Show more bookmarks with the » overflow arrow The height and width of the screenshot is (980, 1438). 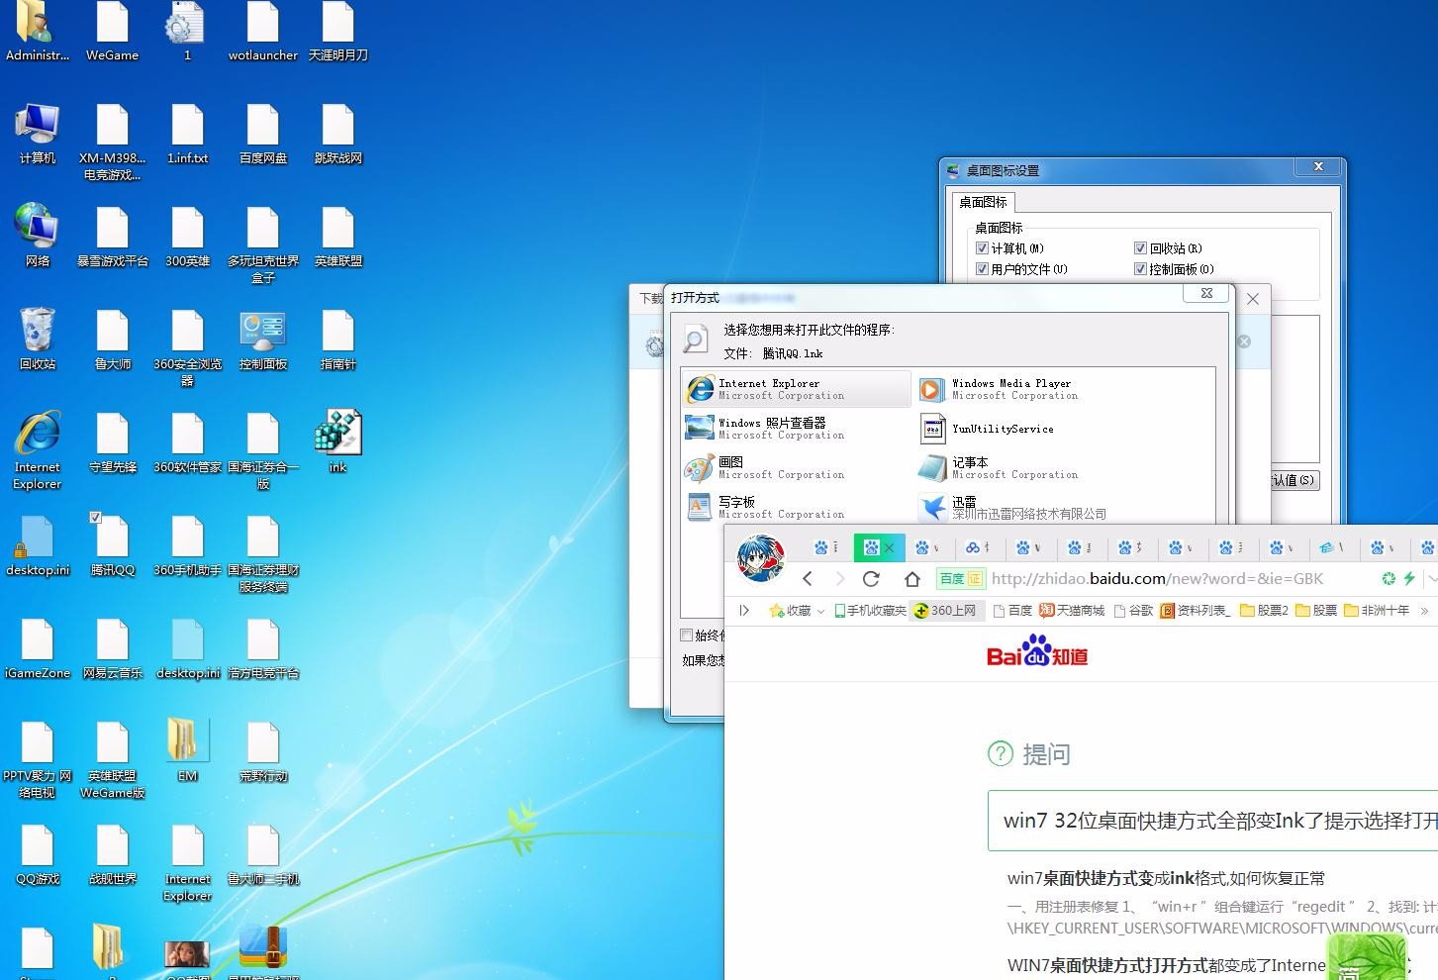coord(1424,611)
